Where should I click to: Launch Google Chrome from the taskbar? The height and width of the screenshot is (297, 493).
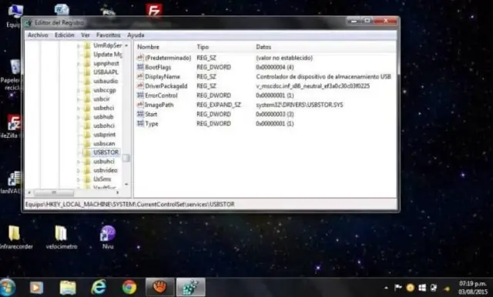129,287
